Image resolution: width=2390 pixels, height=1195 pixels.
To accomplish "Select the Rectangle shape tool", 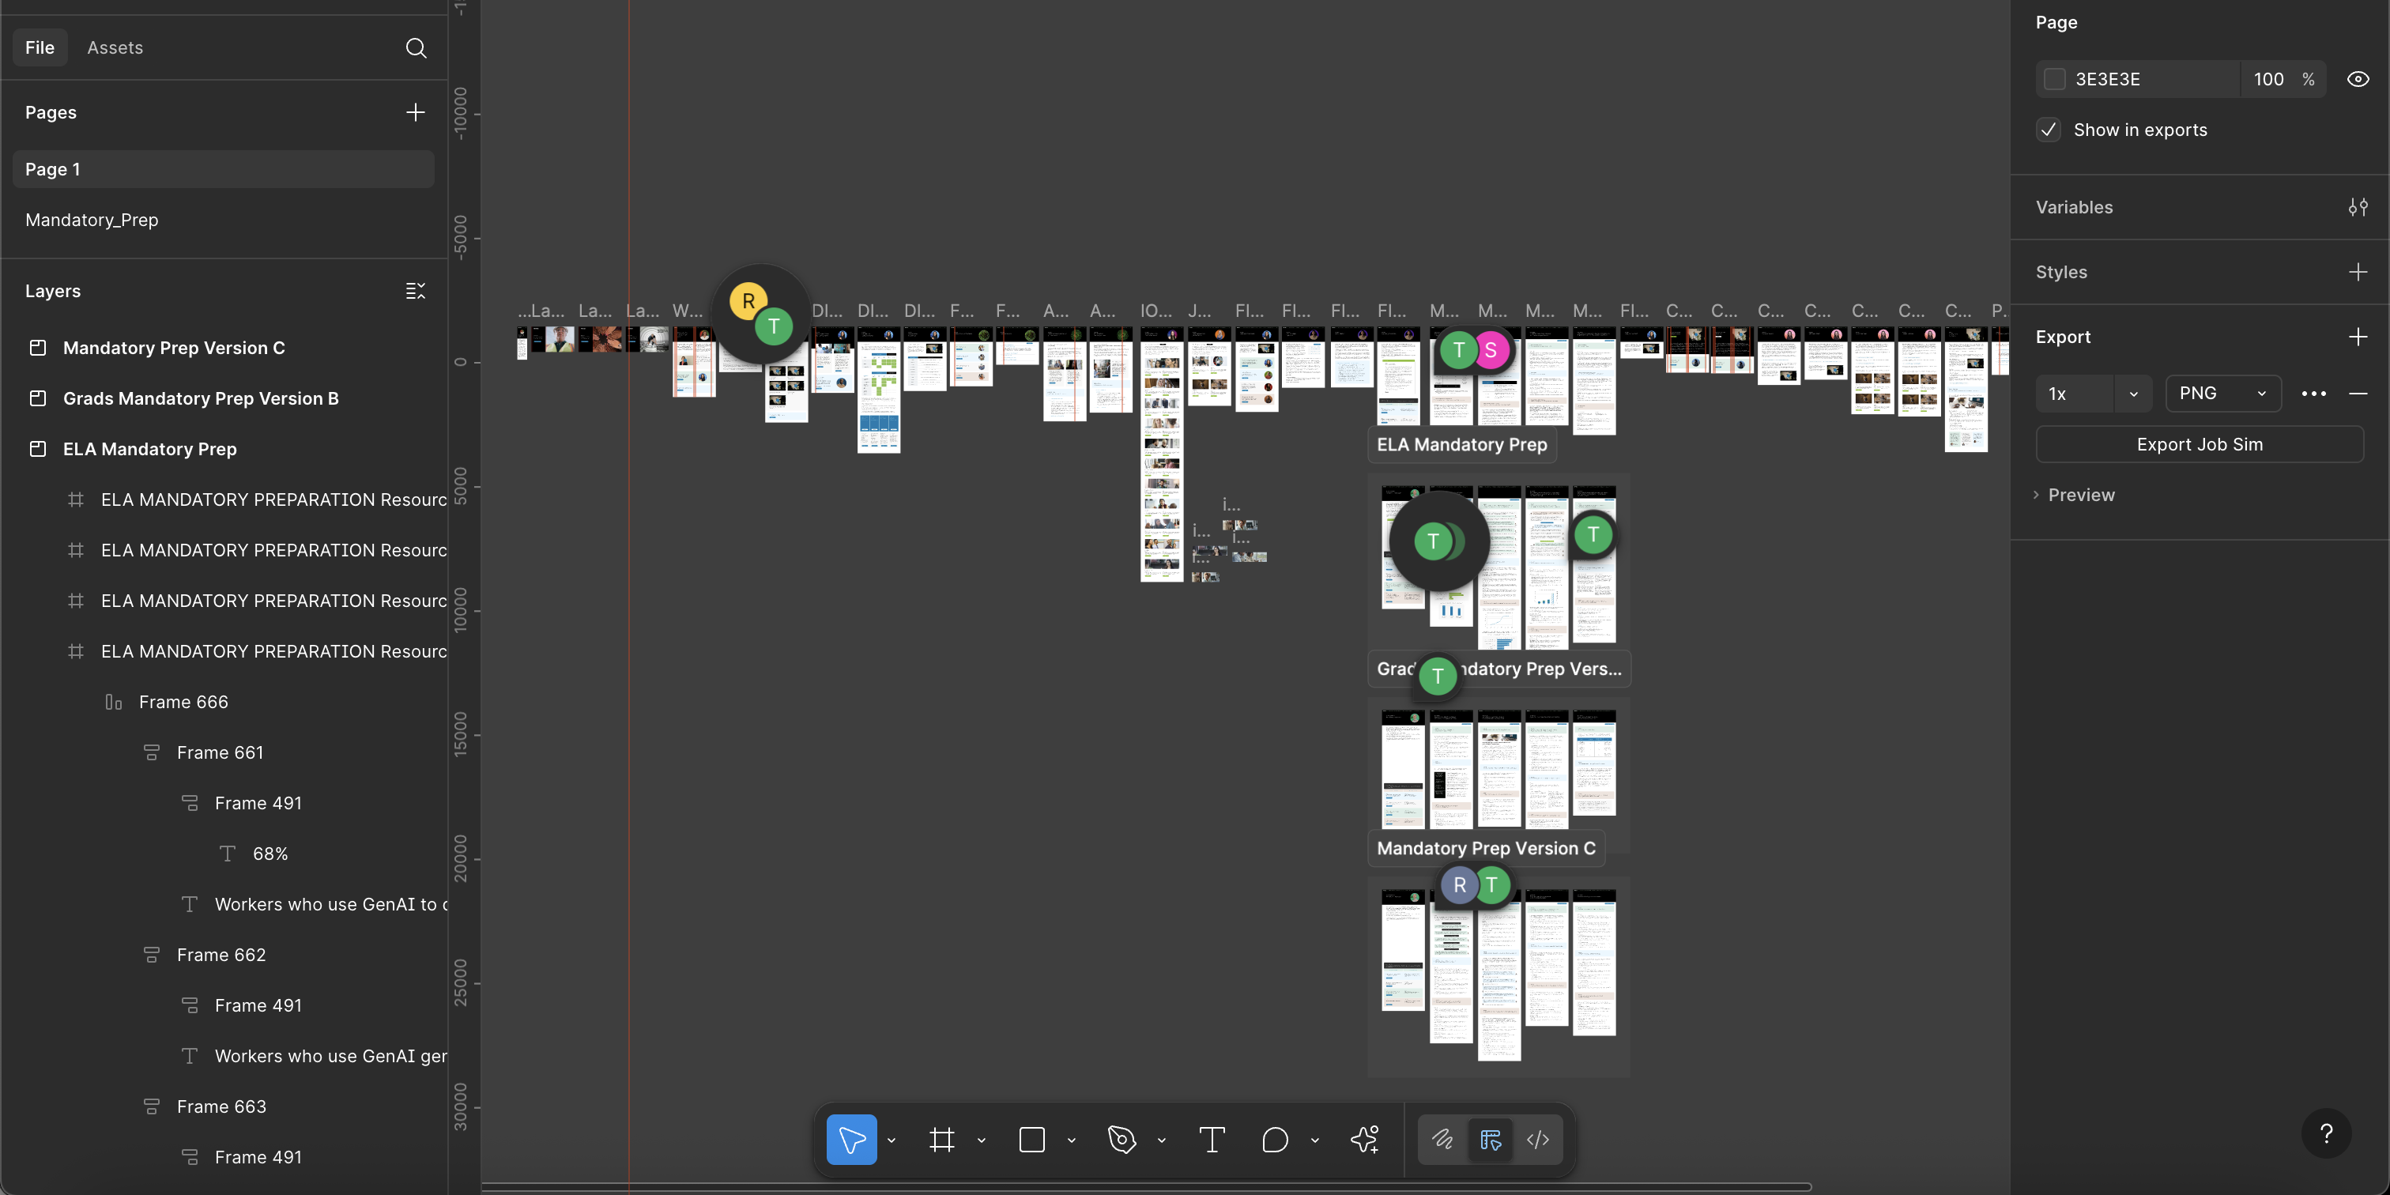I will coord(1031,1140).
